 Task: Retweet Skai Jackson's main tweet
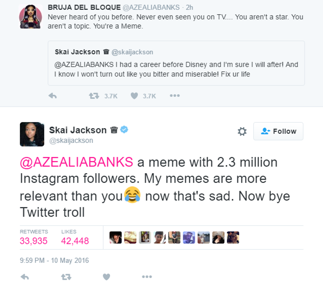[x=66, y=277]
